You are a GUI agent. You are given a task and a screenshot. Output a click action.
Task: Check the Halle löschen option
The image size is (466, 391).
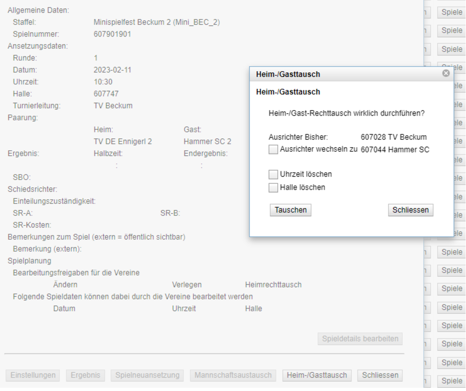(273, 188)
